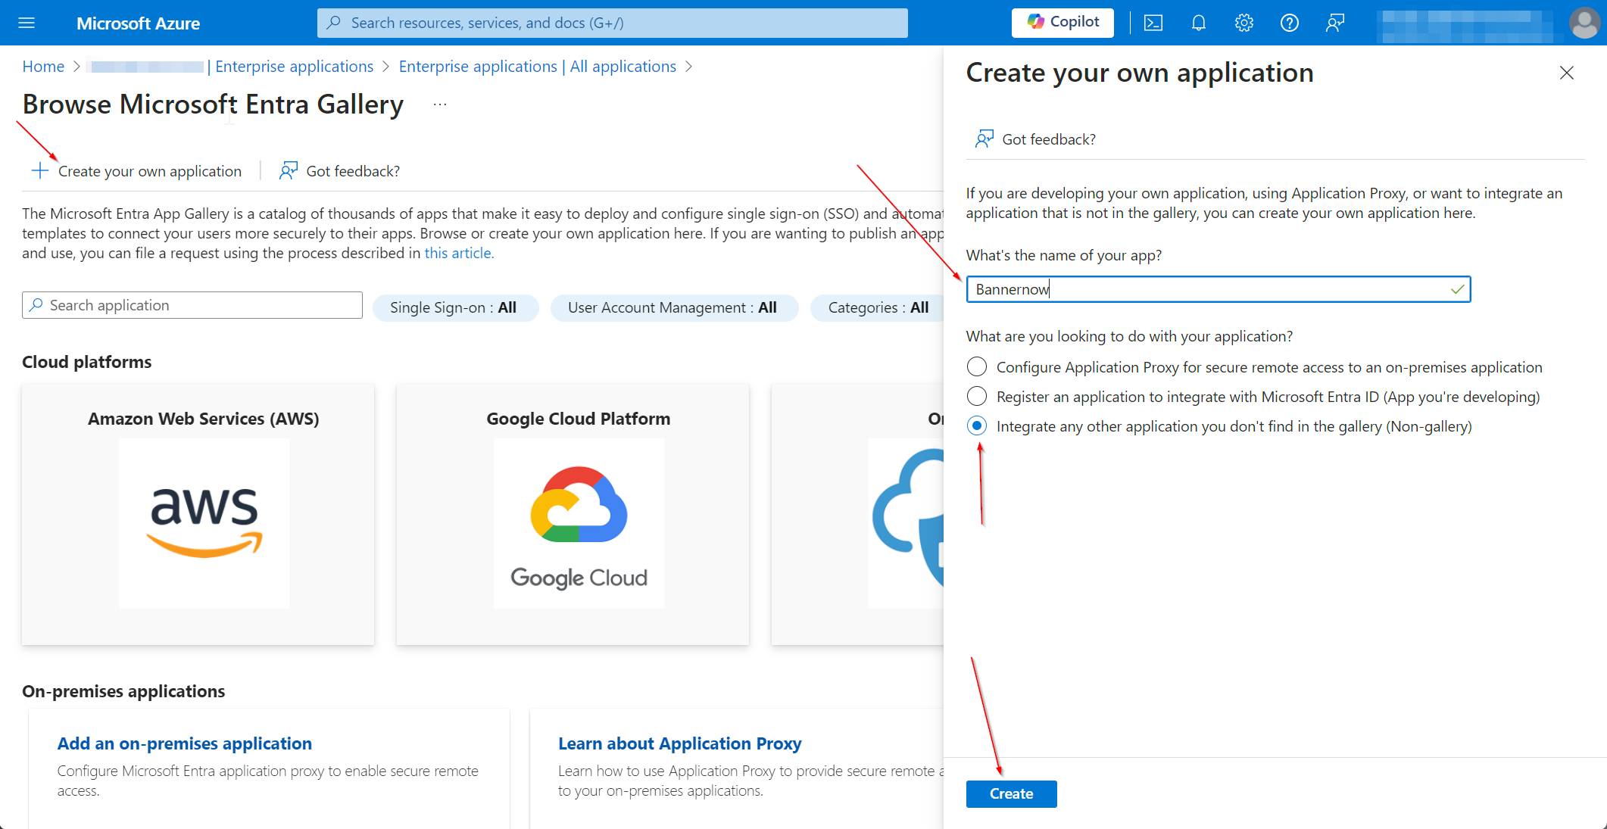
Task: Close the Create your own application panel
Action: [1566, 73]
